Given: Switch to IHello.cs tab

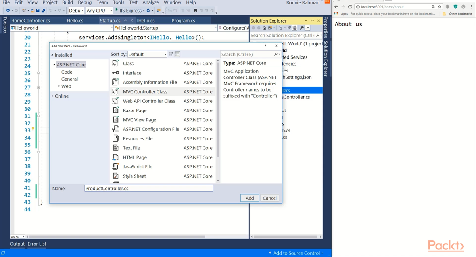Looking at the screenshot, I should 146,21.
